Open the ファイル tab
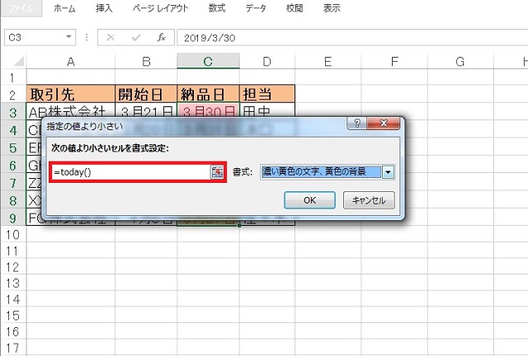Viewport: 528px width, 356px height. pos(21,8)
